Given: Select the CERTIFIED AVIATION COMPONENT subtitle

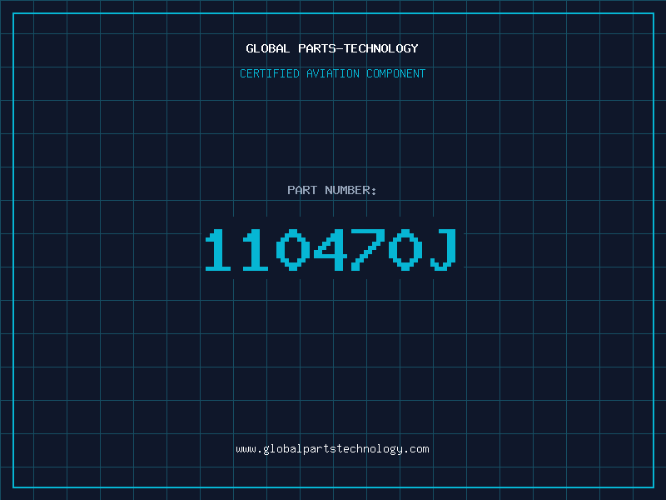Looking at the screenshot, I should point(332,73).
